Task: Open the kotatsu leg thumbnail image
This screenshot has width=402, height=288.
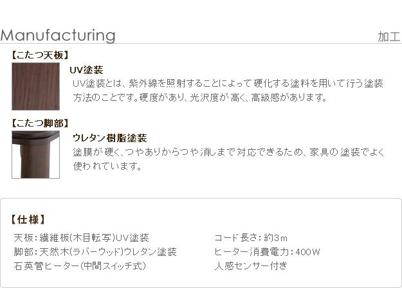Action: [35, 154]
